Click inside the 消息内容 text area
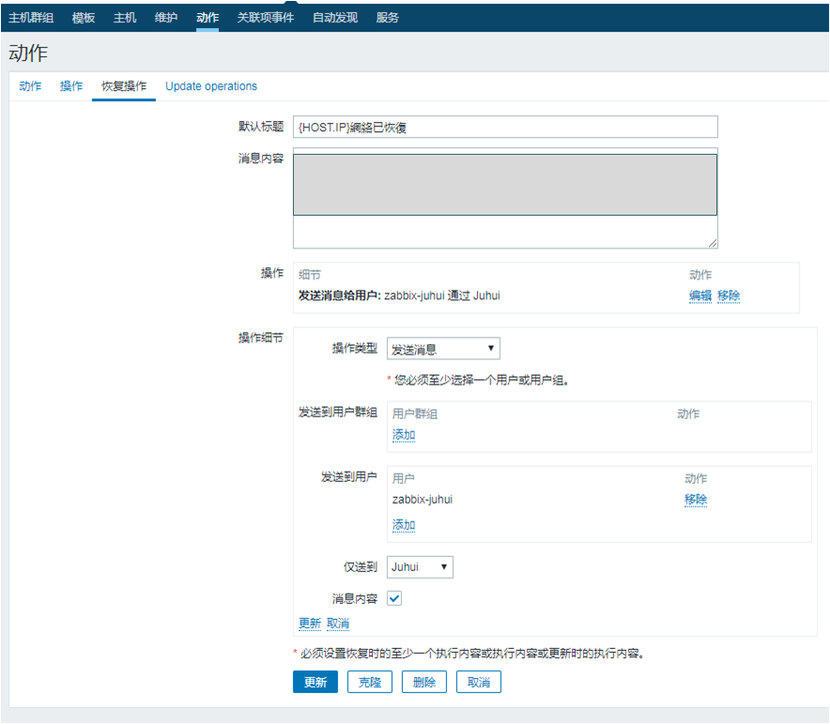This screenshot has width=830, height=724. [505, 198]
